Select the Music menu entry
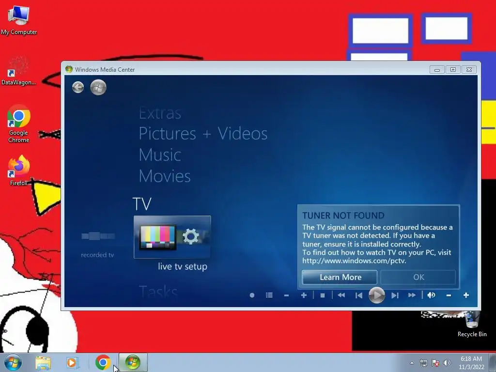The width and height of the screenshot is (496, 372). (160, 155)
